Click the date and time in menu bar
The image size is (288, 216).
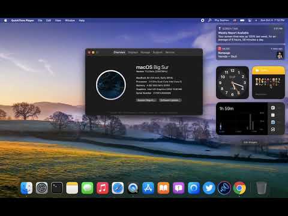[272, 20]
